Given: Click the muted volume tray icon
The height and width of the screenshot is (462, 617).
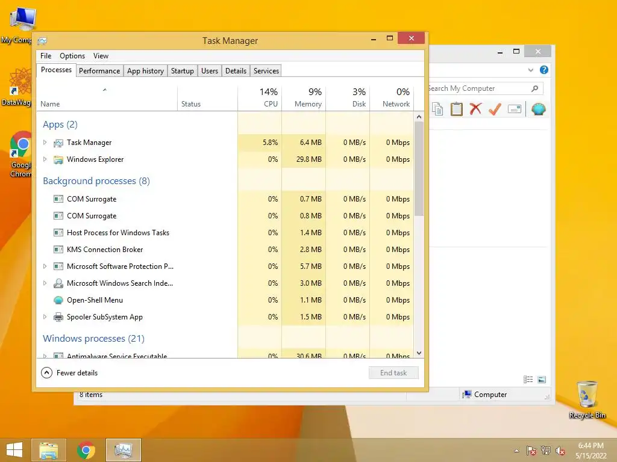Looking at the screenshot, I should click(560, 451).
